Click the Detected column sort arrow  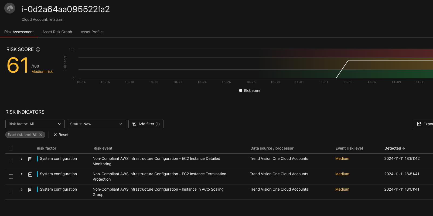(404, 148)
